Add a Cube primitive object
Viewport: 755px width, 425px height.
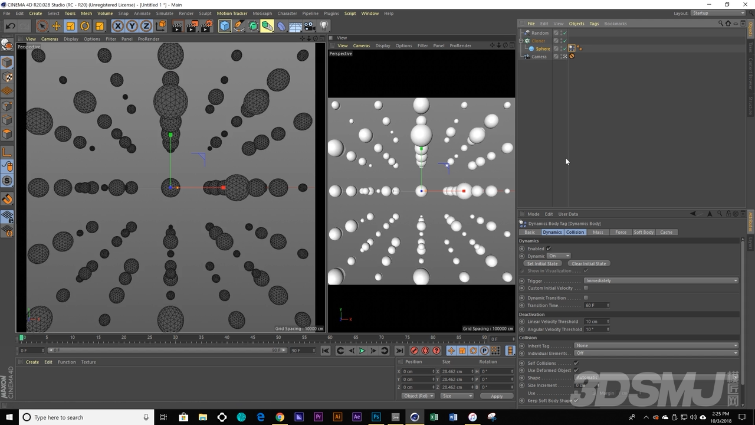[x=225, y=26]
